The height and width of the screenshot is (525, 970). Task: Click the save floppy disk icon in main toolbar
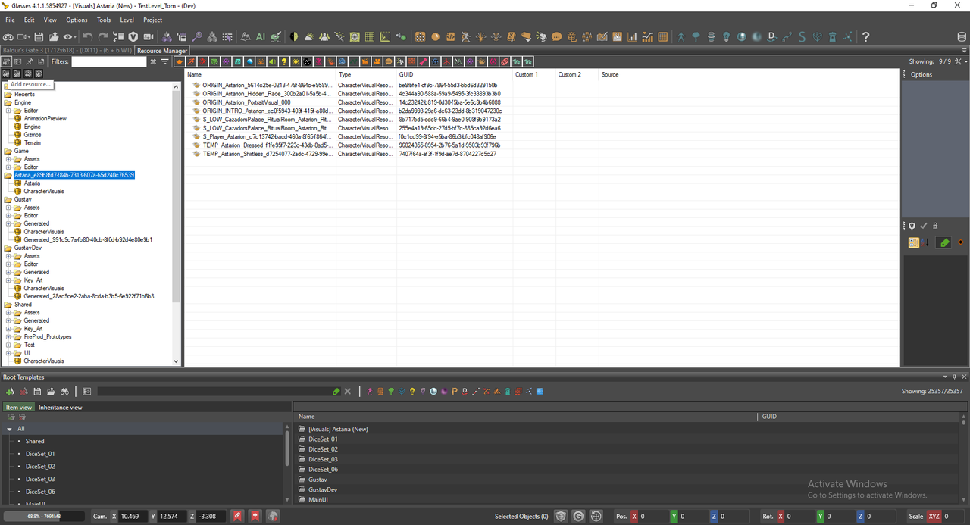pyautogui.click(x=38, y=36)
